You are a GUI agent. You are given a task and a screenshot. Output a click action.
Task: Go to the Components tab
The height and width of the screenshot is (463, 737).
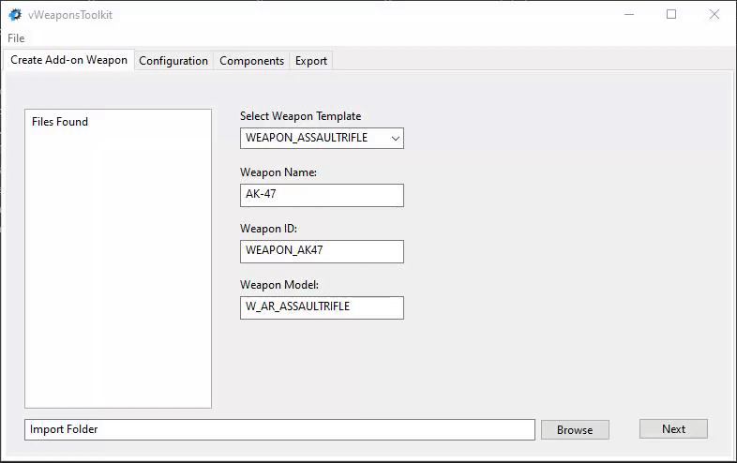click(251, 61)
